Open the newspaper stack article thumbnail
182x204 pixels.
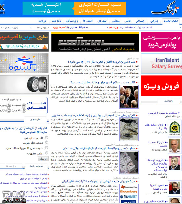(129, 163)
